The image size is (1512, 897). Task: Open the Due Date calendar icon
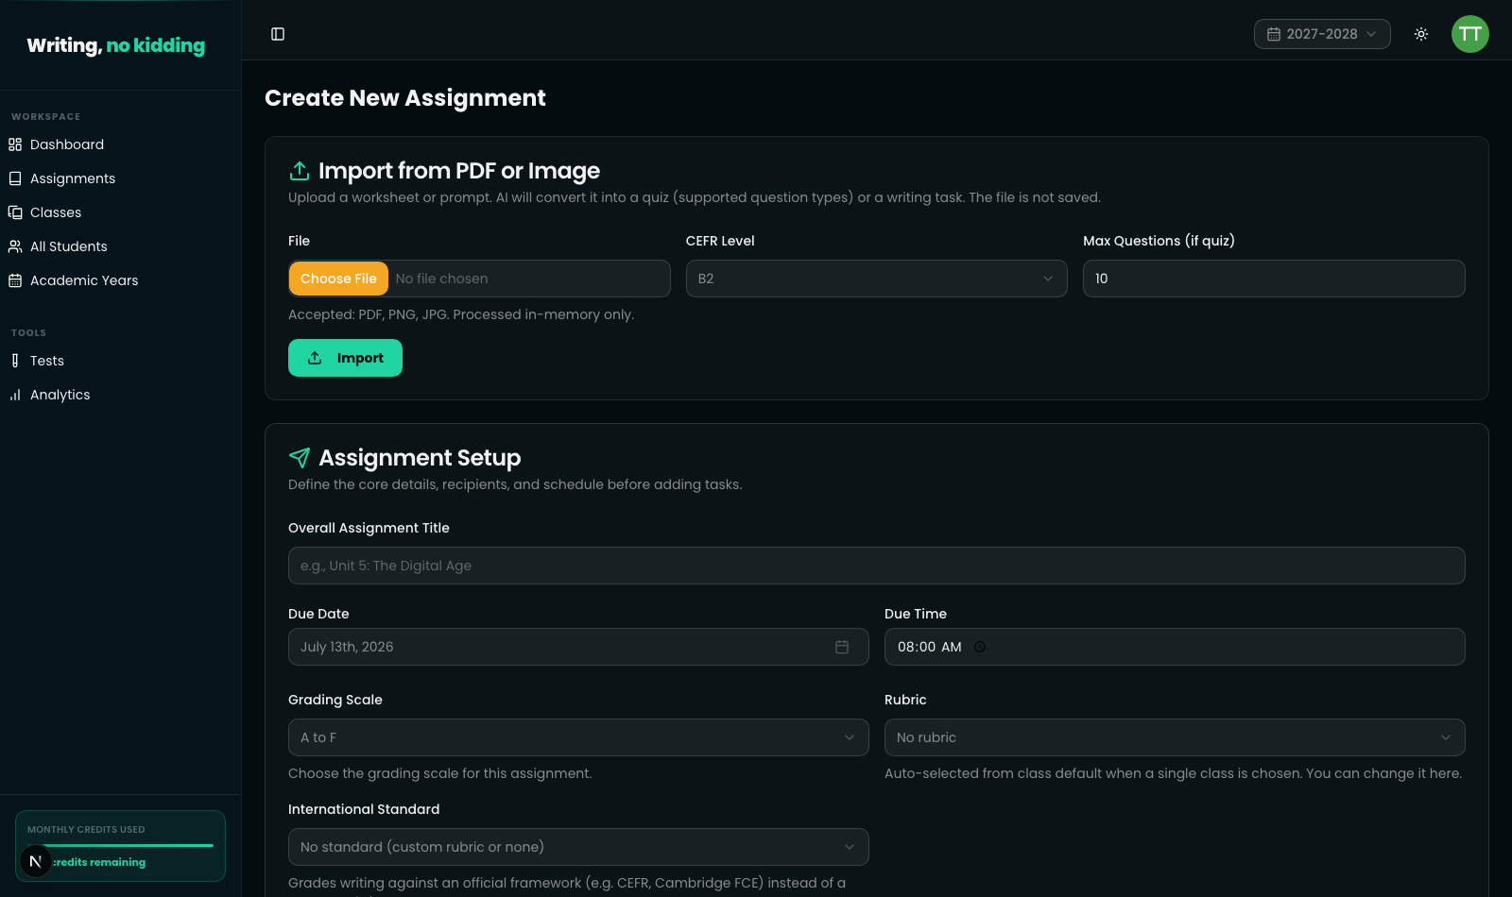coord(842,647)
